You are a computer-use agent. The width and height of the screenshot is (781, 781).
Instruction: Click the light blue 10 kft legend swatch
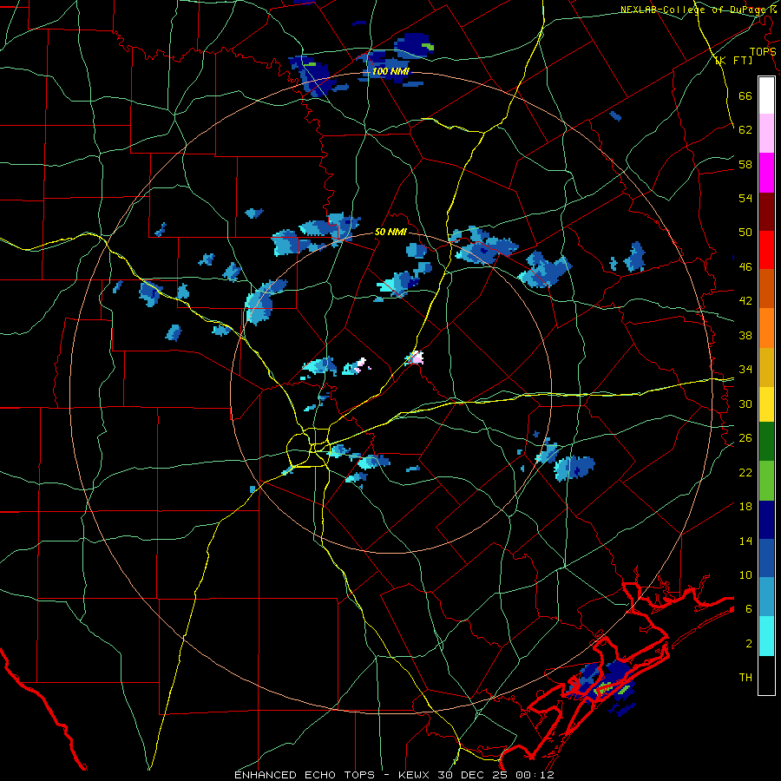tap(766, 597)
